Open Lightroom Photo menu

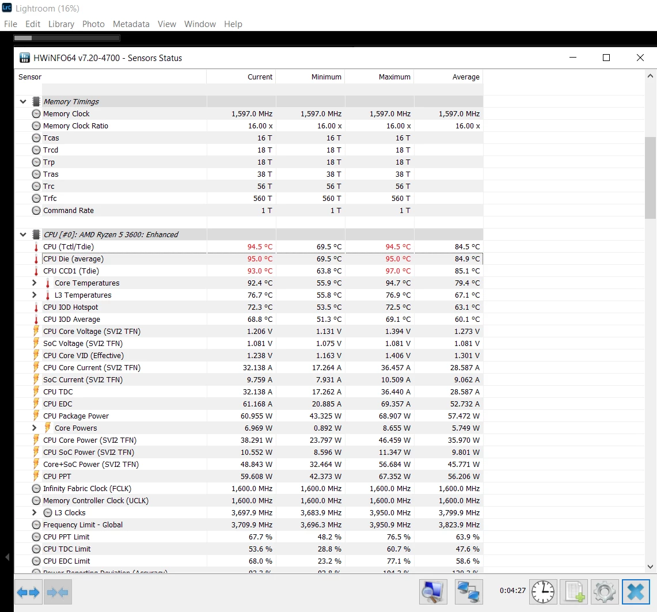pos(93,24)
